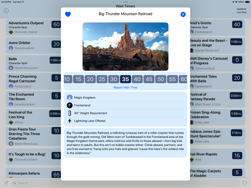Viewport: 251px width, 188px height.
Task: Tap It's Tough to be a Bug! title
Action: 27,154
